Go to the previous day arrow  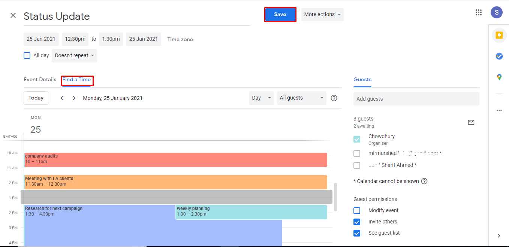62,98
